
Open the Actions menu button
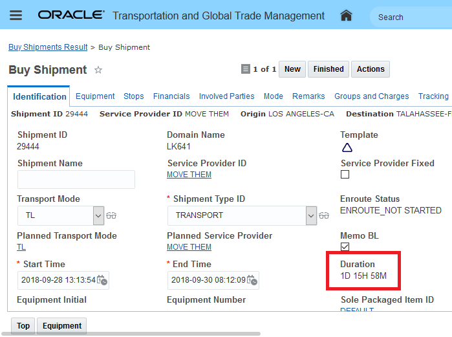tap(371, 69)
